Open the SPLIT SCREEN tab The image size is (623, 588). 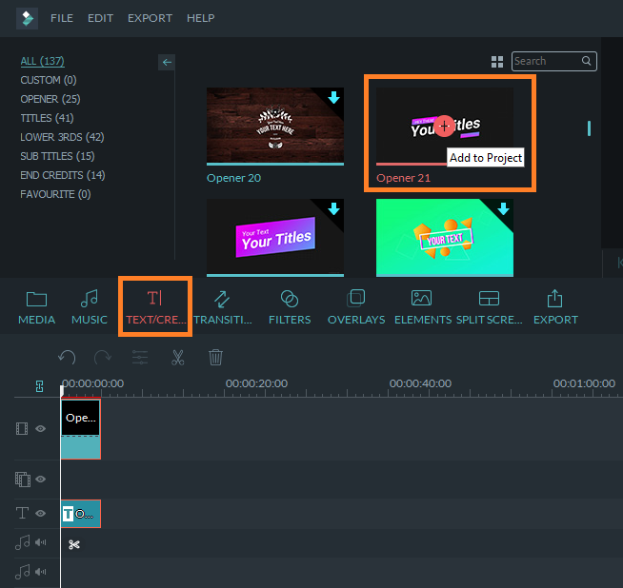pyautogui.click(x=489, y=307)
